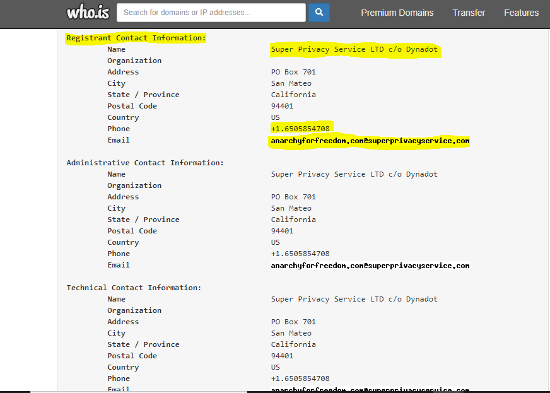Select the technical address PO Box 701
550x393 pixels.
[293, 322]
